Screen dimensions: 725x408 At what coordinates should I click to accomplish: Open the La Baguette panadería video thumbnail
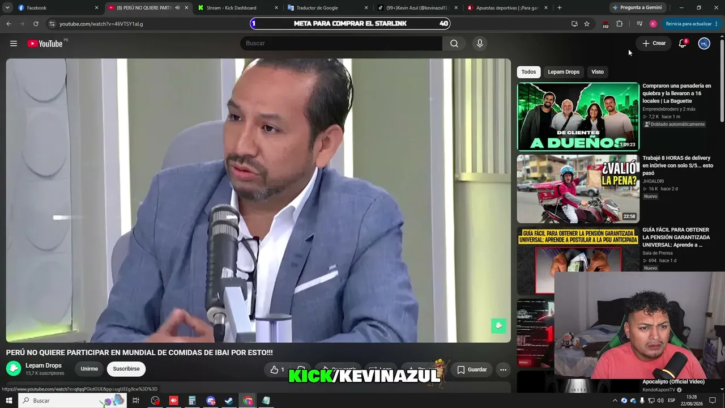[578, 117]
